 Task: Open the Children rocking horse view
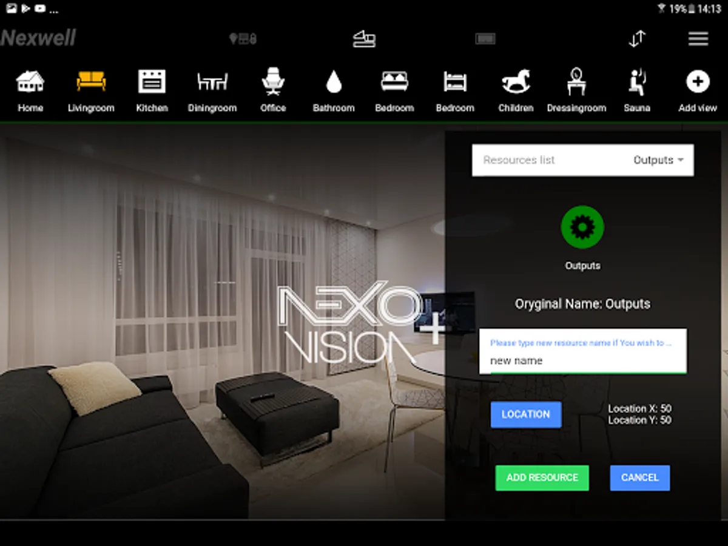[516, 90]
